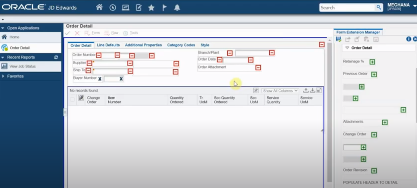The image size is (417, 188).
Task: Open notifications bell icon
Action: 177,8
